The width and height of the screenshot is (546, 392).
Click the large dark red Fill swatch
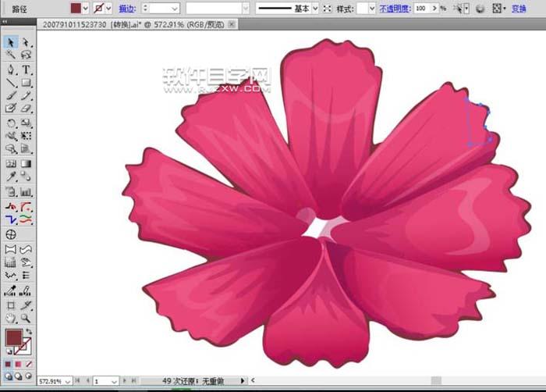pyautogui.click(x=14, y=338)
